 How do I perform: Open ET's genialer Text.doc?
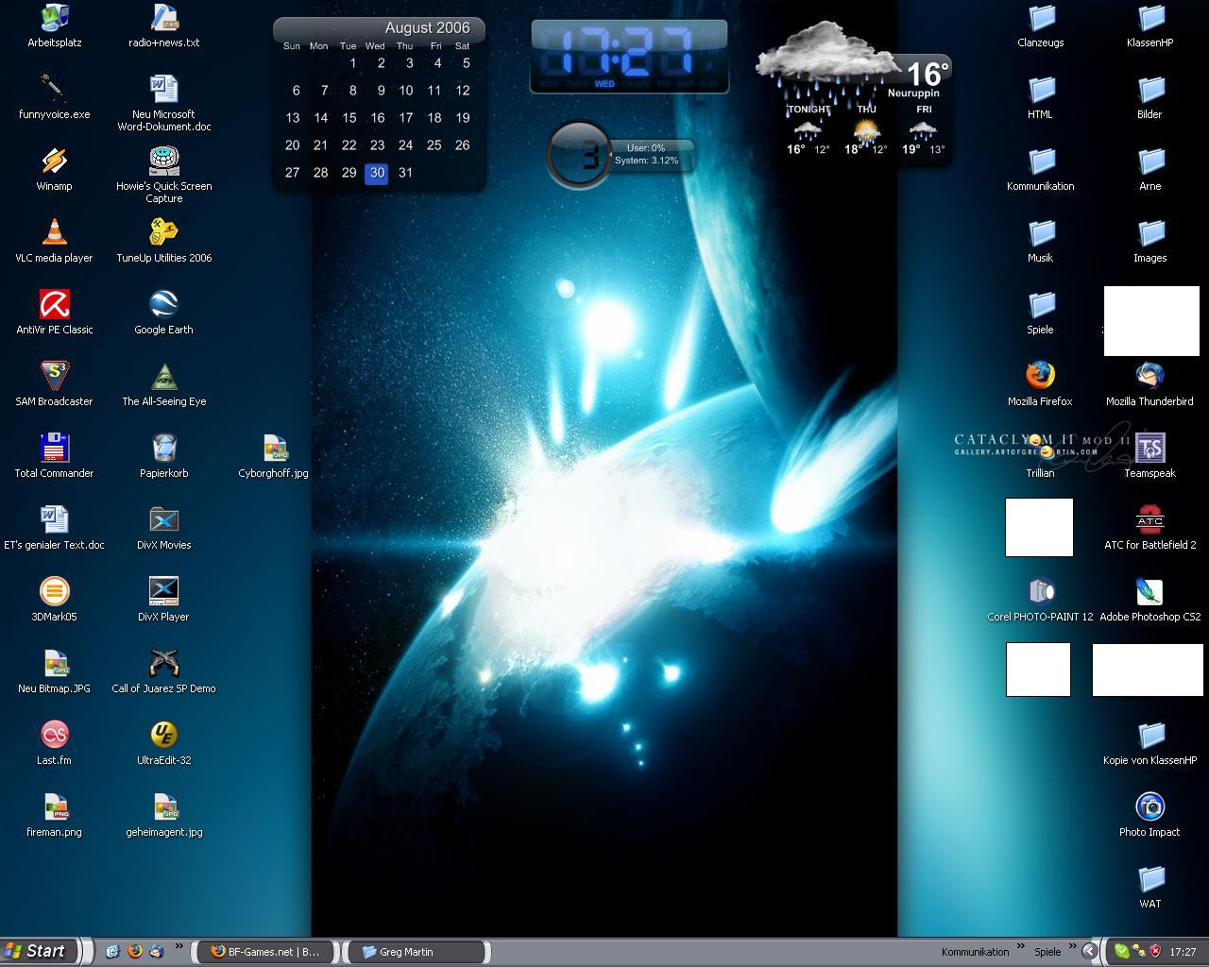[54, 528]
